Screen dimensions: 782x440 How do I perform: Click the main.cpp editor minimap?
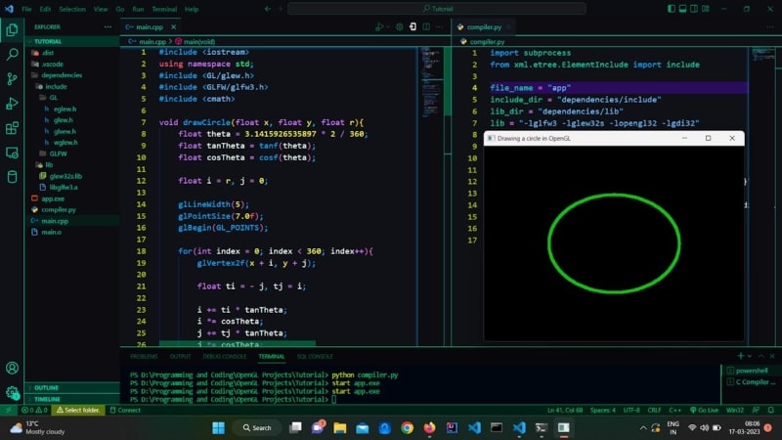pos(431,98)
